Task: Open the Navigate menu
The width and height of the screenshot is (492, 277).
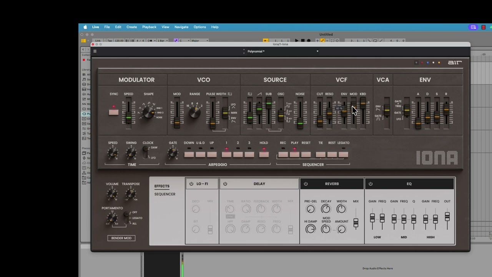Action: point(181,27)
